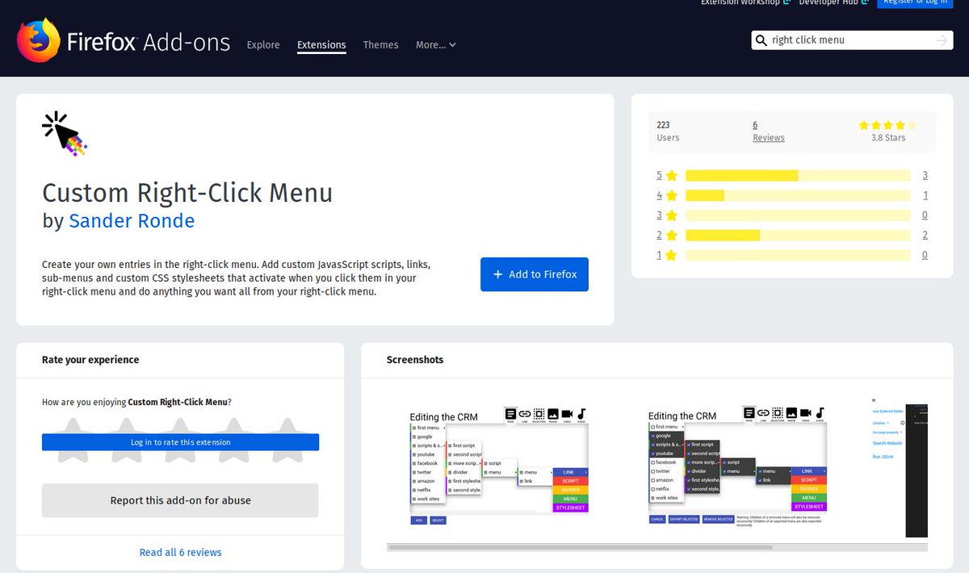Screen dimensions: 969x573
Task: Click the Register or Log in button
Action: point(917,3)
